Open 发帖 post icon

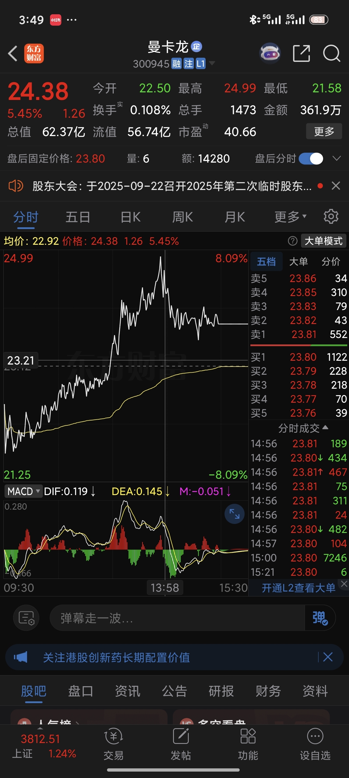point(181,744)
